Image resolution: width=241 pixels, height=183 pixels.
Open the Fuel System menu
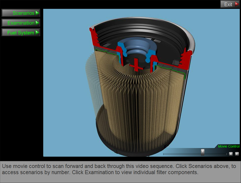coord(21,33)
